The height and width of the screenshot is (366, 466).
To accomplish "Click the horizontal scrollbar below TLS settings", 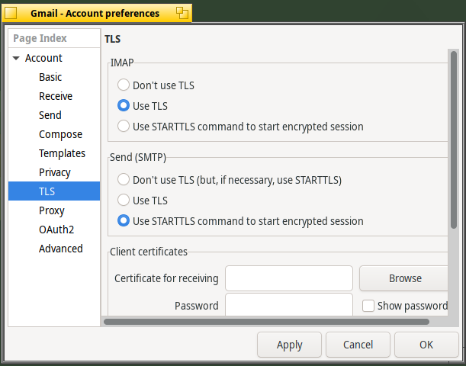I will 266,322.
